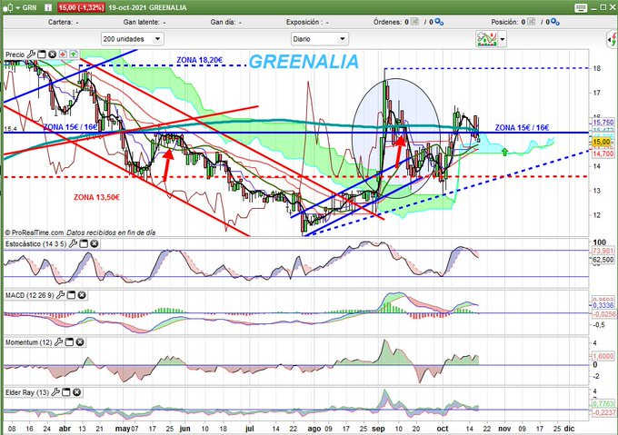Click the Gan latente label
The width and height of the screenshot is (618, 435).
(141, 23)
